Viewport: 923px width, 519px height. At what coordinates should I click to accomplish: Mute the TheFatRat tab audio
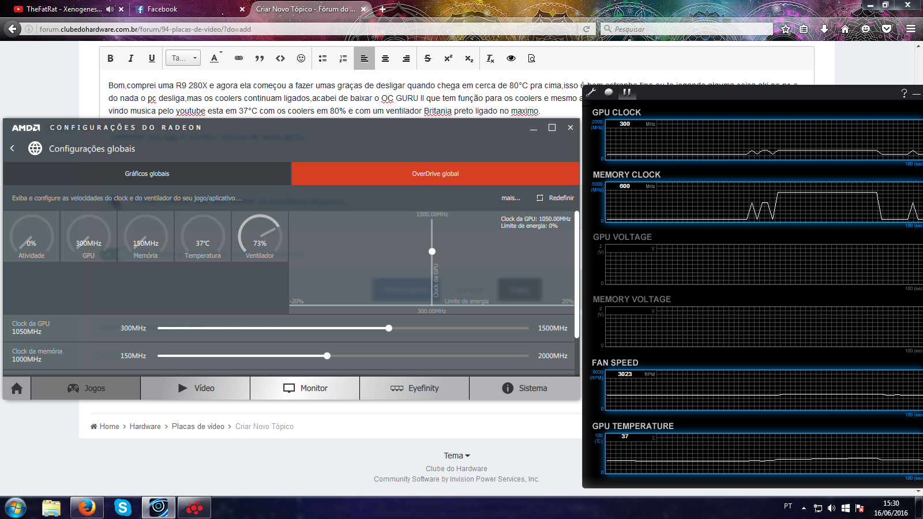110,9
